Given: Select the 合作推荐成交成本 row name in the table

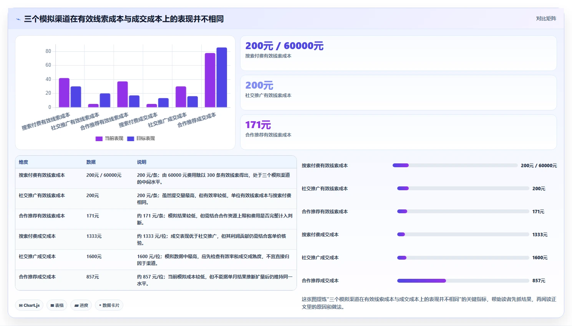Looking at the screenshot, I should coord(37,277).
